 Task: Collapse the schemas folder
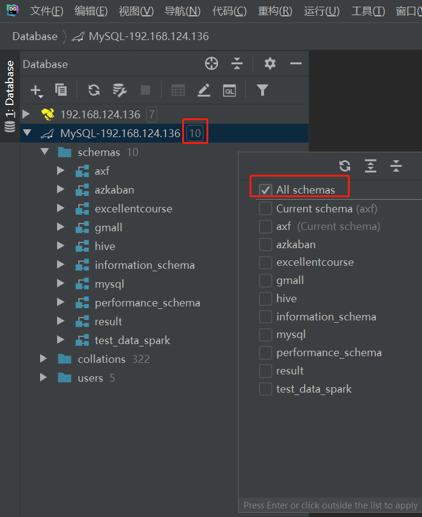(44, 152)
